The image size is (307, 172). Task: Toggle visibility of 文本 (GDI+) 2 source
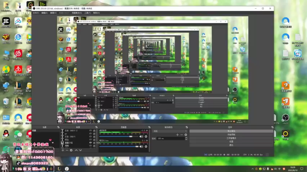point(91,130)
